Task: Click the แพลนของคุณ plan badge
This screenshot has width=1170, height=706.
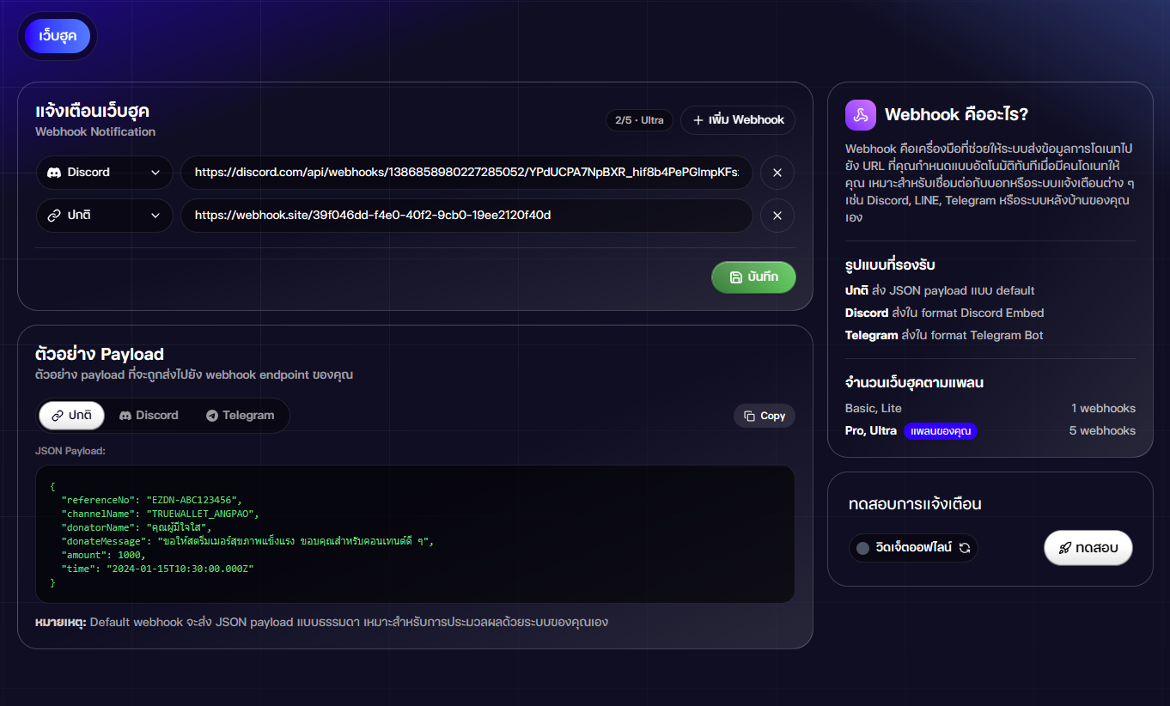Action: pos(941,431)
